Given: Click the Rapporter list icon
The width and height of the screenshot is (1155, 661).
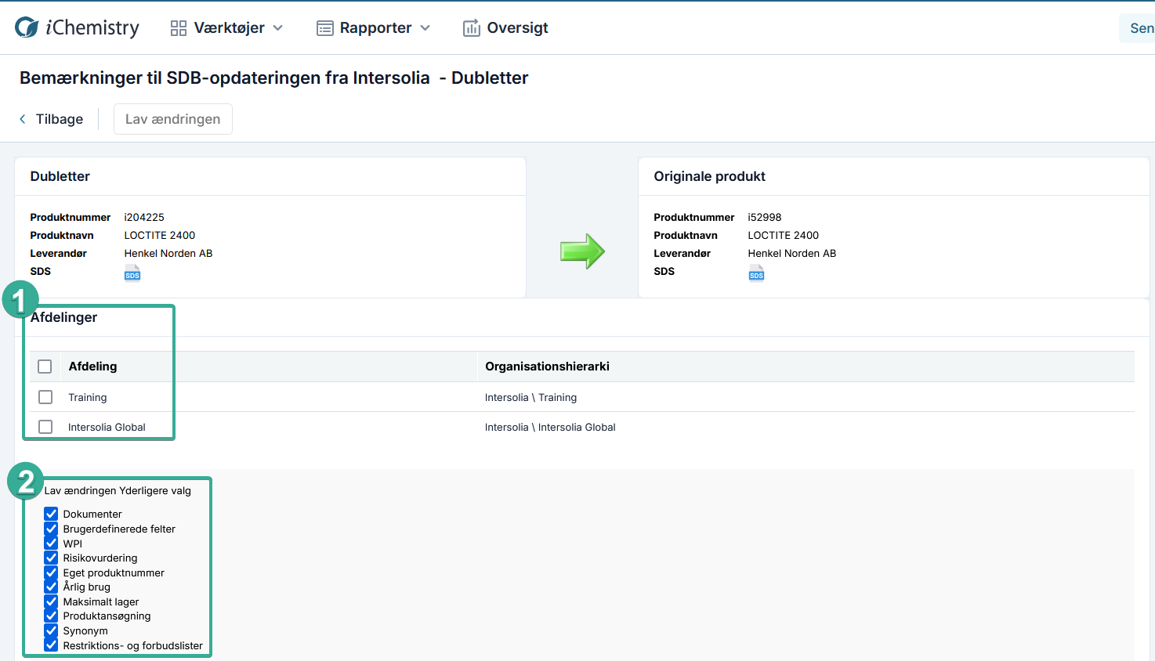Looking at the screenshot, I should [325, 28].
